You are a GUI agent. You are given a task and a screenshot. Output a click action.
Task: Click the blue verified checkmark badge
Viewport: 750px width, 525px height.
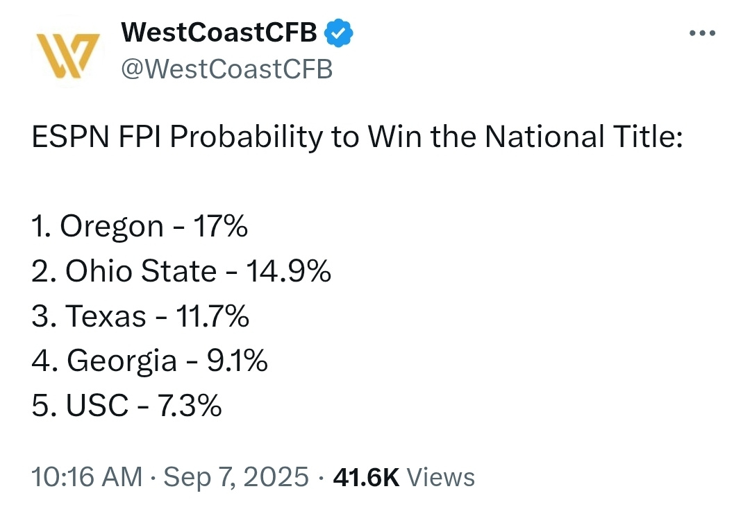click(x=340, y=33)
